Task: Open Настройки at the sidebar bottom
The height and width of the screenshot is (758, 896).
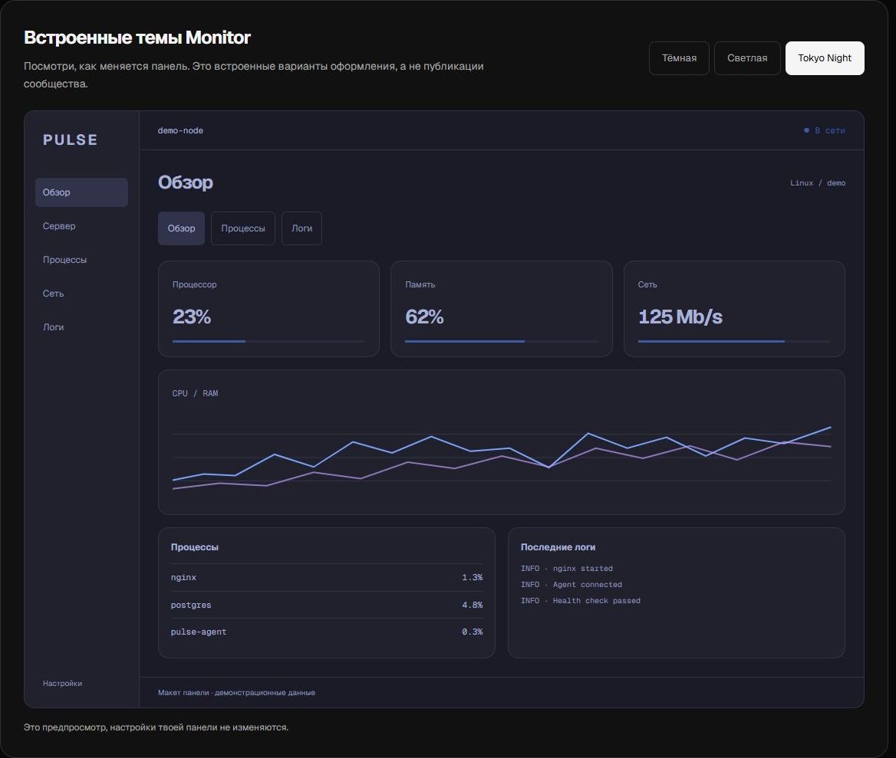Action: click(62, 683)
